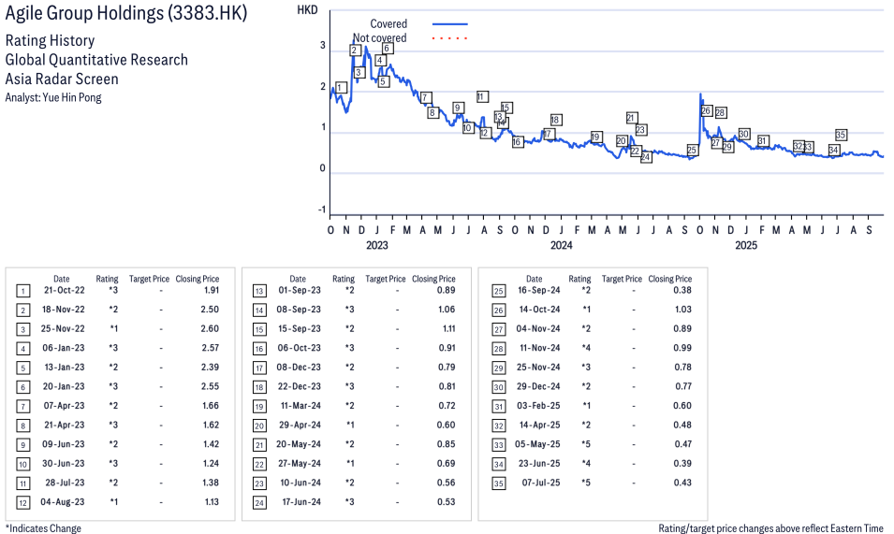
Task: Select chart marker 18 in the graph
Action: point(555,120)
